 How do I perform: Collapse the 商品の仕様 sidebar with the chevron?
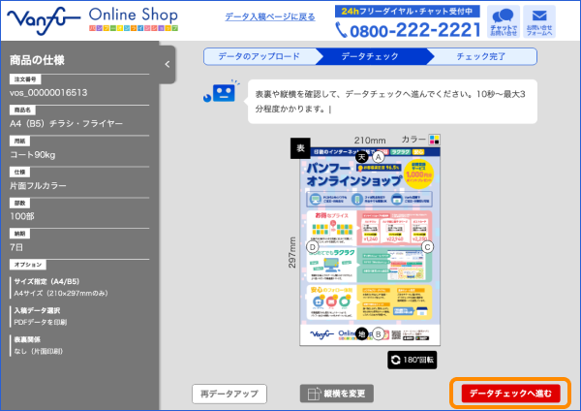coord(168,64)
